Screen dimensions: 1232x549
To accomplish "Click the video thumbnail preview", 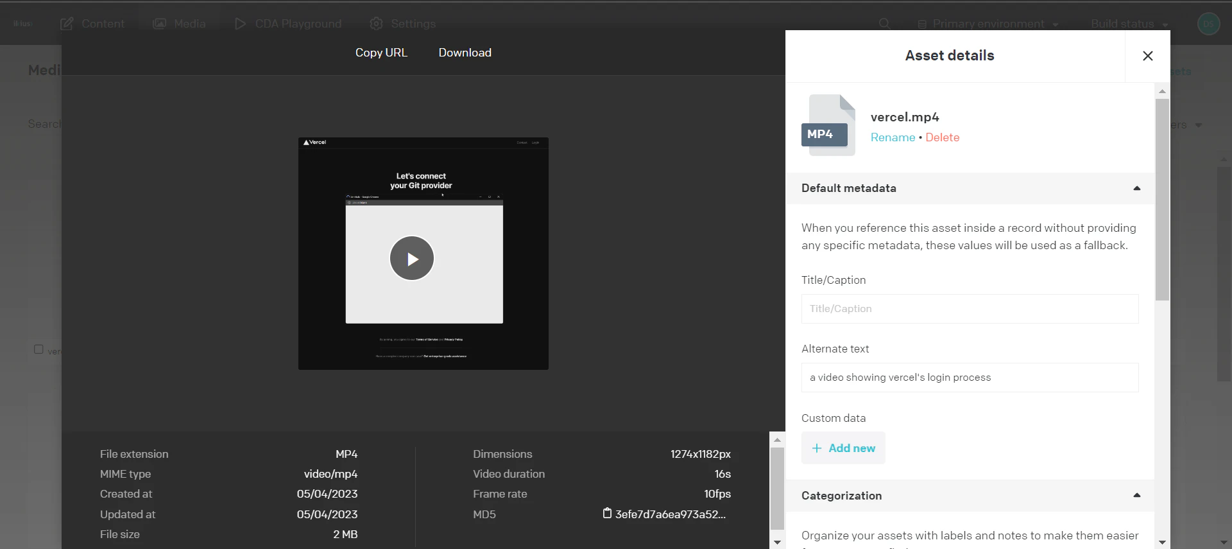I will (424, 254).
